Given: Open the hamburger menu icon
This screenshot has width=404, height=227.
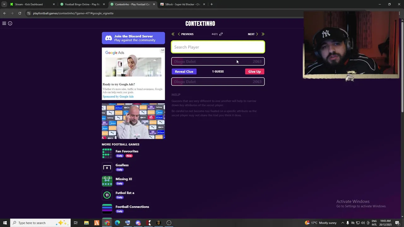Looking at the screenshot, I should [x=4, y=23].
